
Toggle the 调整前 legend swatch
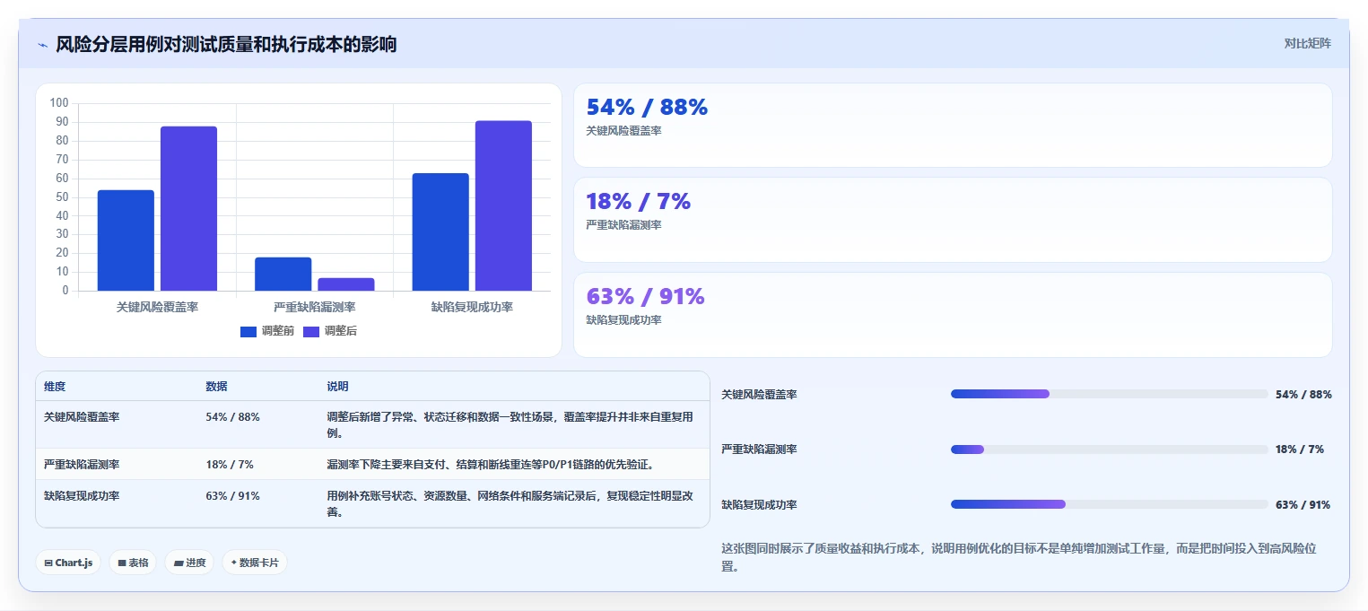[x=248, y=332]
